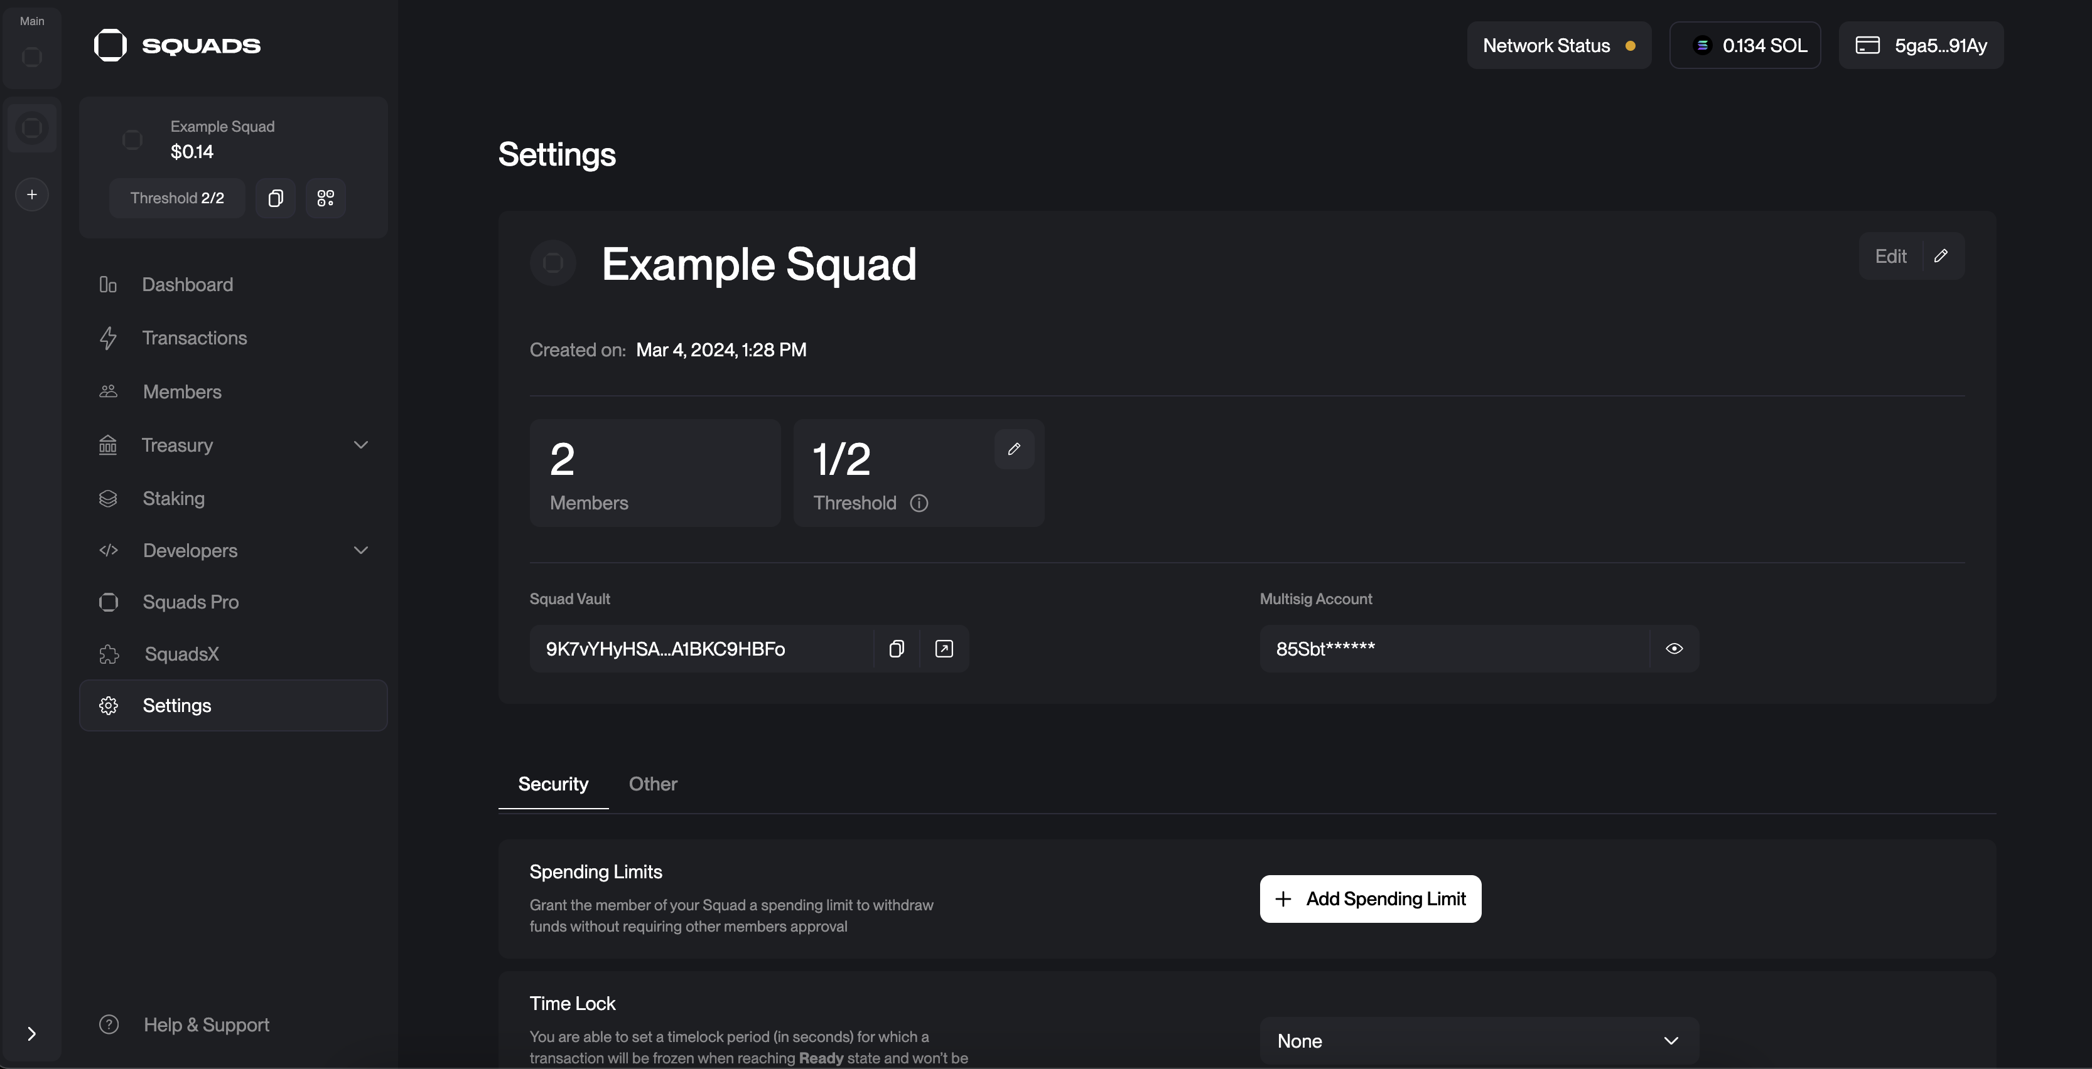Viewport: 2092px width, 1069px height.
Task: Open the Members page
Action: point(182,392)
